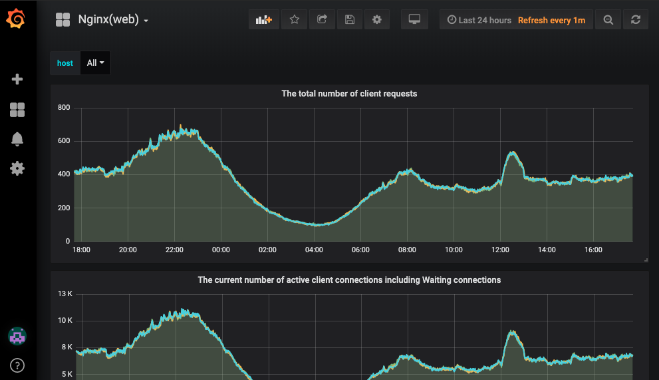The image size is (659, 380).
Task: Click the Grafana logo home icon
Action: click(17, 19)
